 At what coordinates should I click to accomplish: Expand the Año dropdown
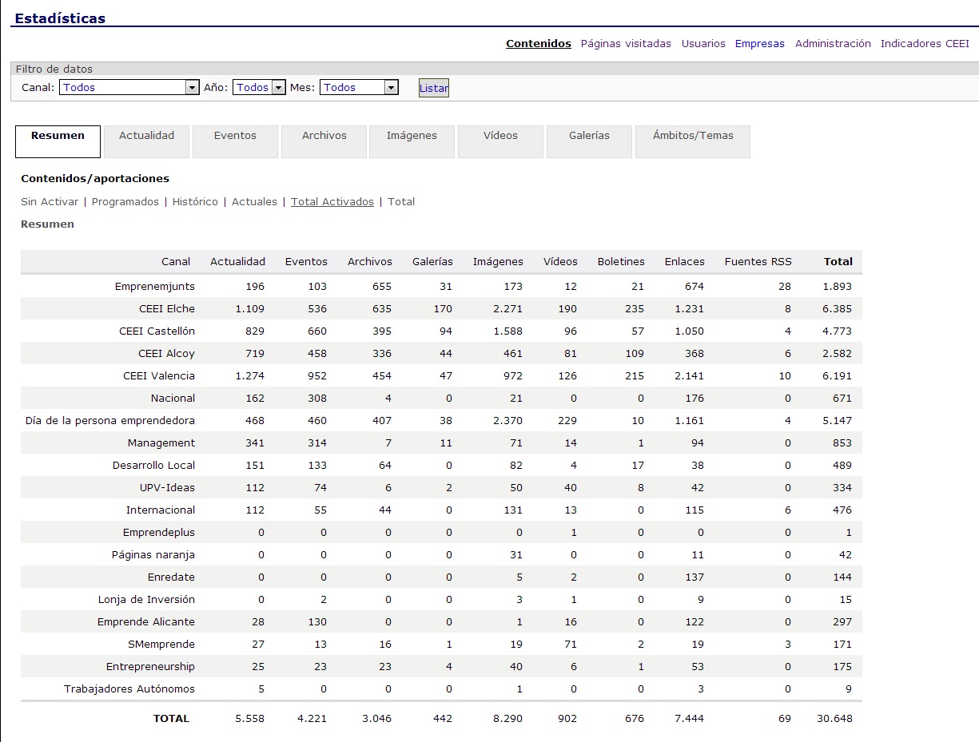(x=259, y=88)
